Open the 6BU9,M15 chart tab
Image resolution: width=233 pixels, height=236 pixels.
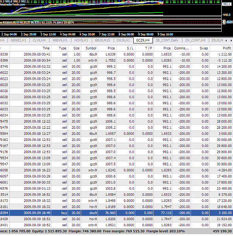(102, 40)
